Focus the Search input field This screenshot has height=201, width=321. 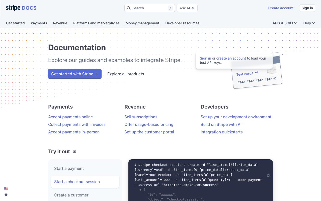pos(149,8)
